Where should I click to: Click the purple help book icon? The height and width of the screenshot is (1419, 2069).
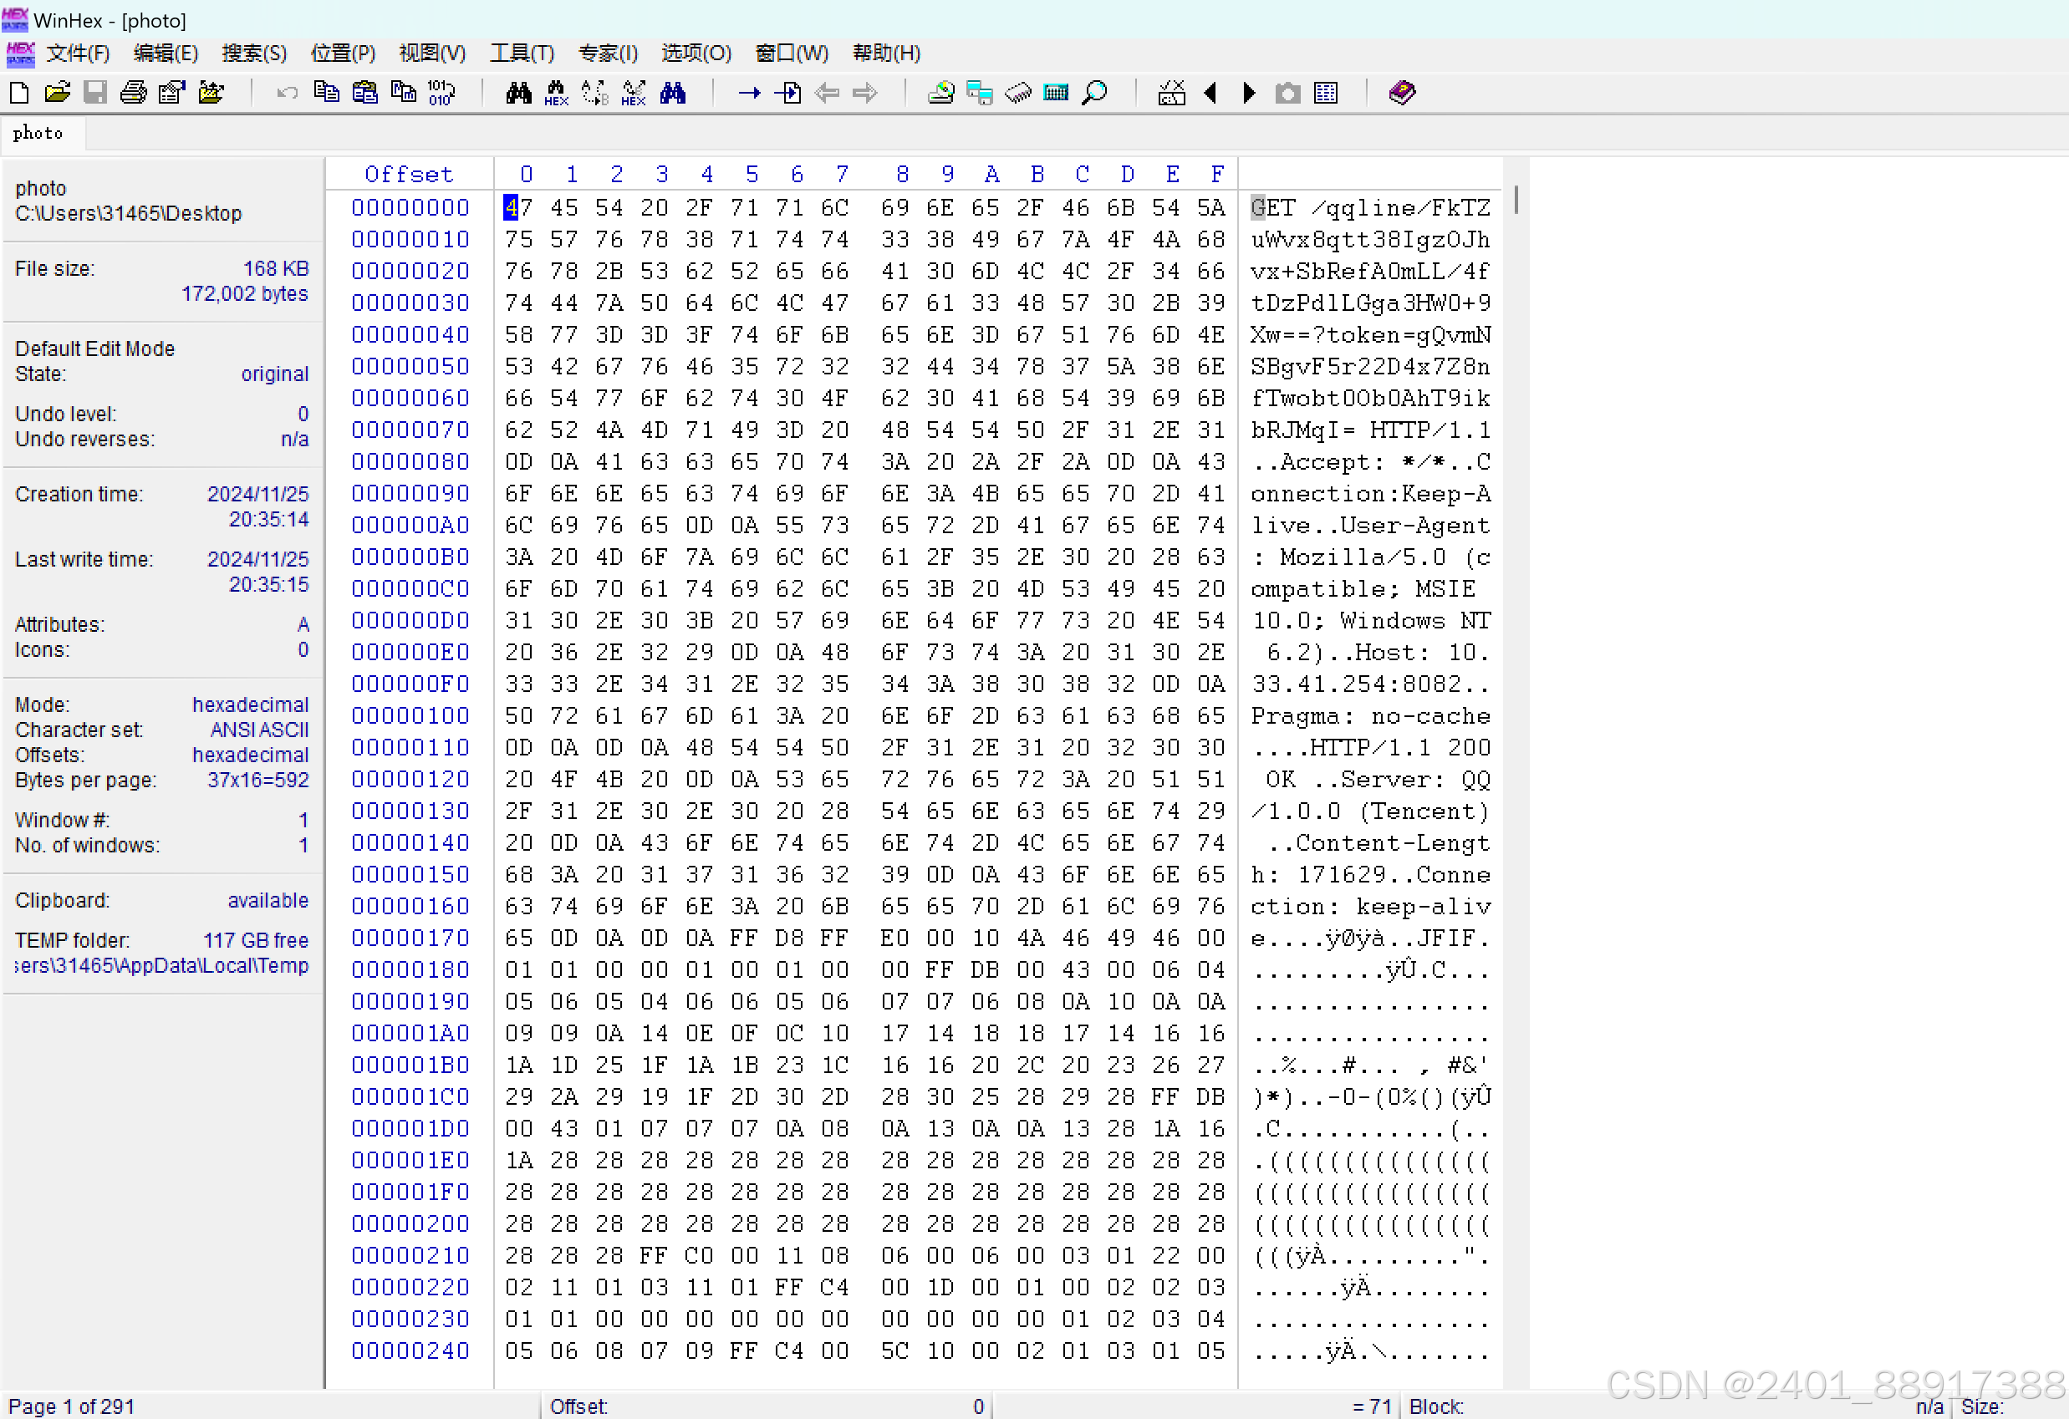click(x=1401, y=93)
